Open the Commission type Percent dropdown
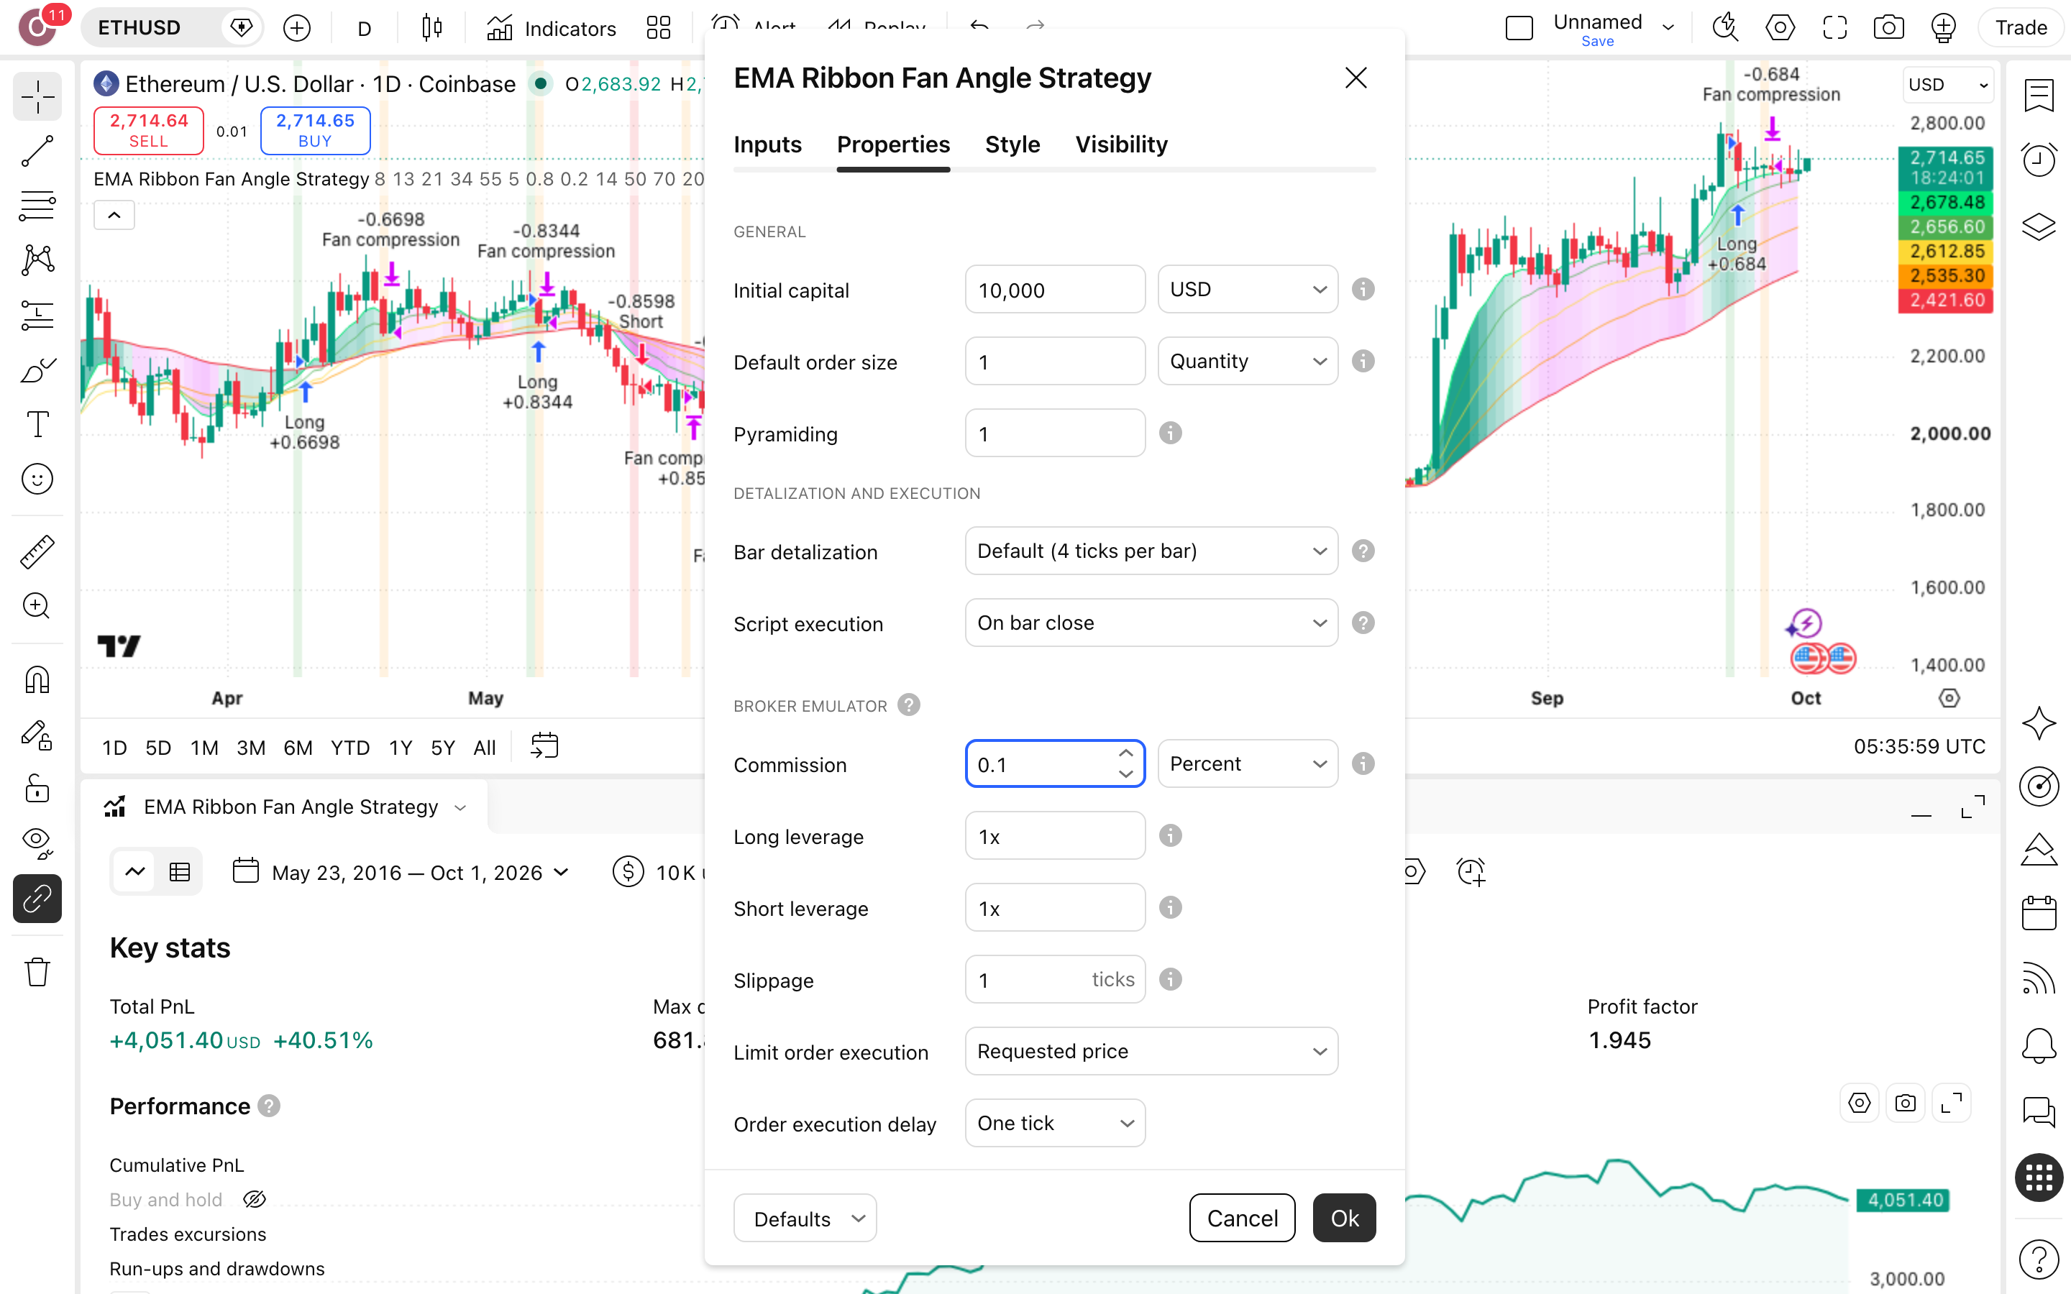This screenshot has width=2071, height=1294. pyautogui.click(x=1247, y=763)
